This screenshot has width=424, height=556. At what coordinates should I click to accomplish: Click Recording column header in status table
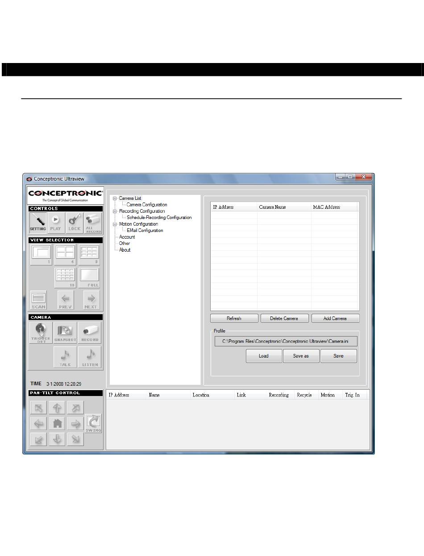pos(281,395)
